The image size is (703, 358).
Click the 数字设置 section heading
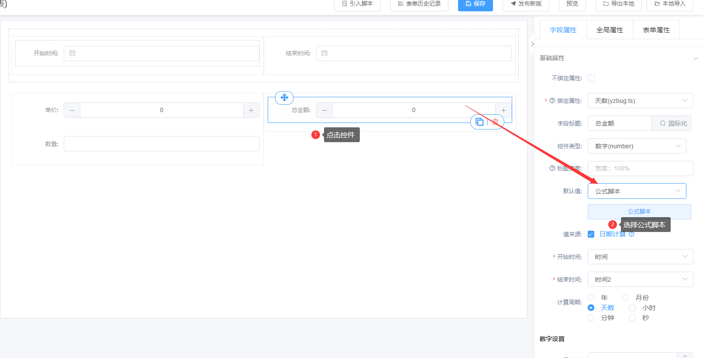(552, 339)
